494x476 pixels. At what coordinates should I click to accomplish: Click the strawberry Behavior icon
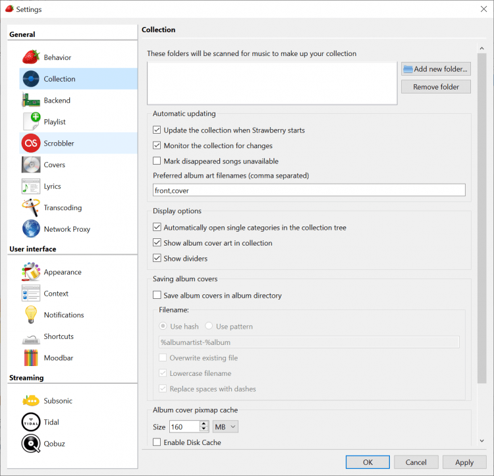pos(31,57)
